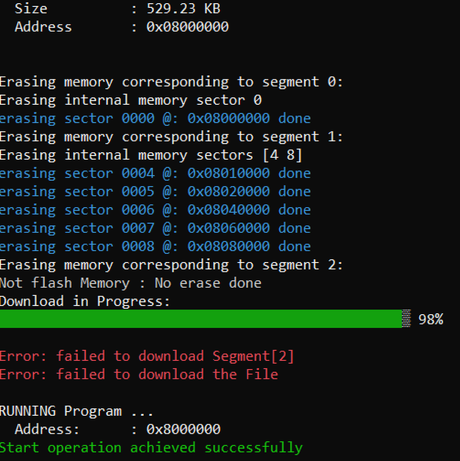Select "Erasing memory corresponding to segment 0" line
This screenshot has height=461, width=460.
point(171,82)
